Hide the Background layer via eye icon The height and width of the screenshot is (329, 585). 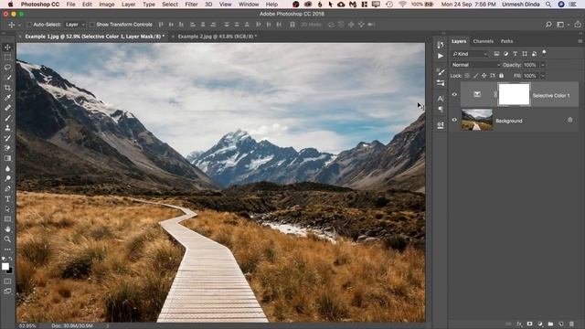pyautogui.click(x=454, y=120)
